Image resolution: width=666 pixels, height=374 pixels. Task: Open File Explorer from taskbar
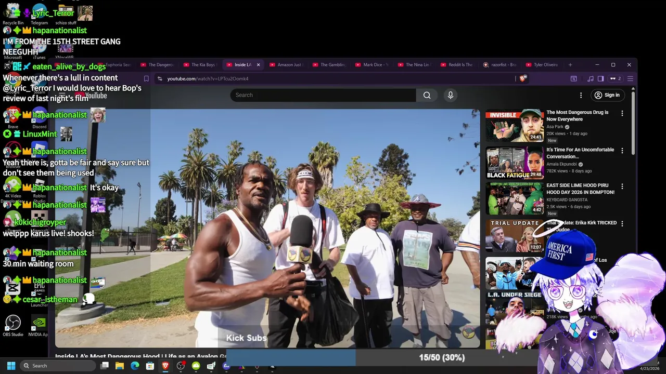pos(120,366)
